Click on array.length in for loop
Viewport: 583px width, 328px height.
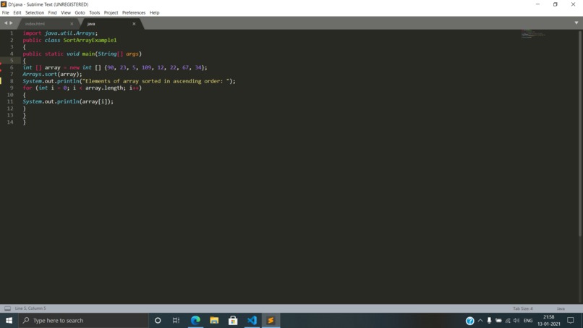click(x=104, y=88)
